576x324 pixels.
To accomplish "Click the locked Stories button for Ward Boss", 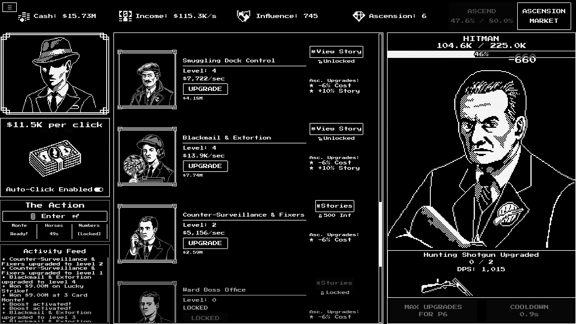I will coord(335,283).
